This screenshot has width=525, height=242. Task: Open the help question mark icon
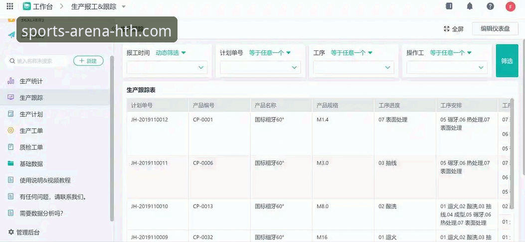click(x=490, y=6)
